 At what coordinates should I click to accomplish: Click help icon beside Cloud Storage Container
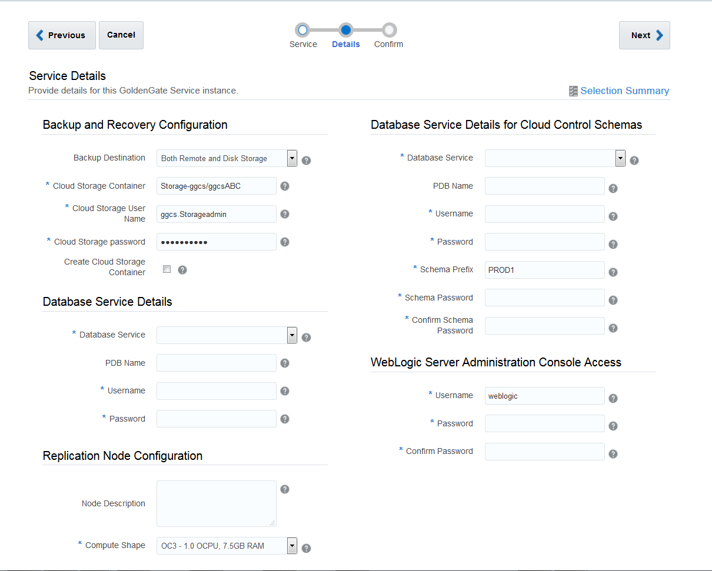pyautogui.click(x=285, y=186)
